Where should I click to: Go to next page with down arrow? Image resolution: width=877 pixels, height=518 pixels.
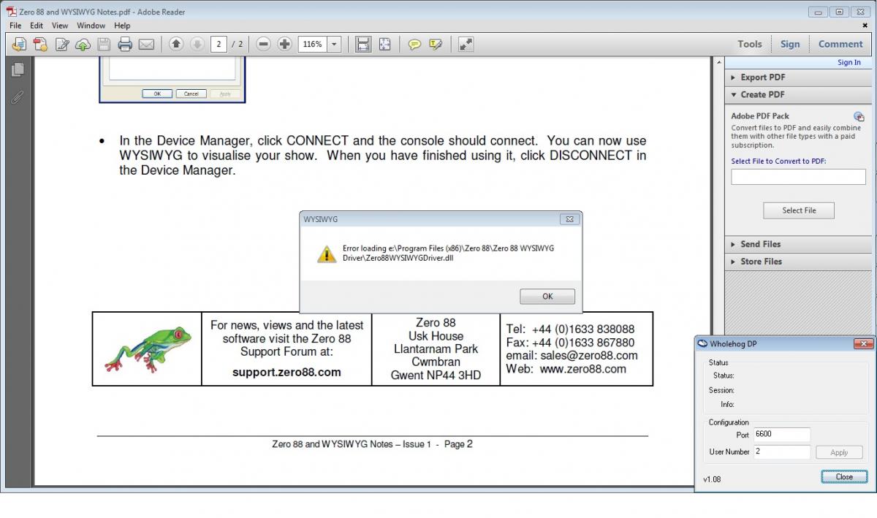[x=197, y=45]
